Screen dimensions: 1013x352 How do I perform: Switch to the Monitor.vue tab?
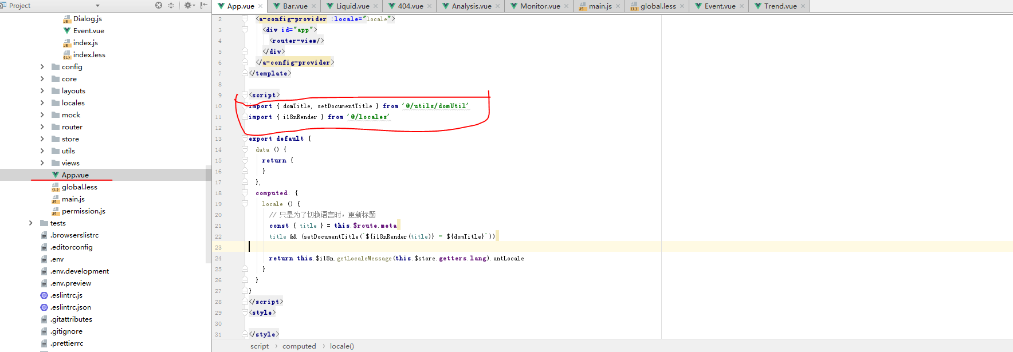540,6
